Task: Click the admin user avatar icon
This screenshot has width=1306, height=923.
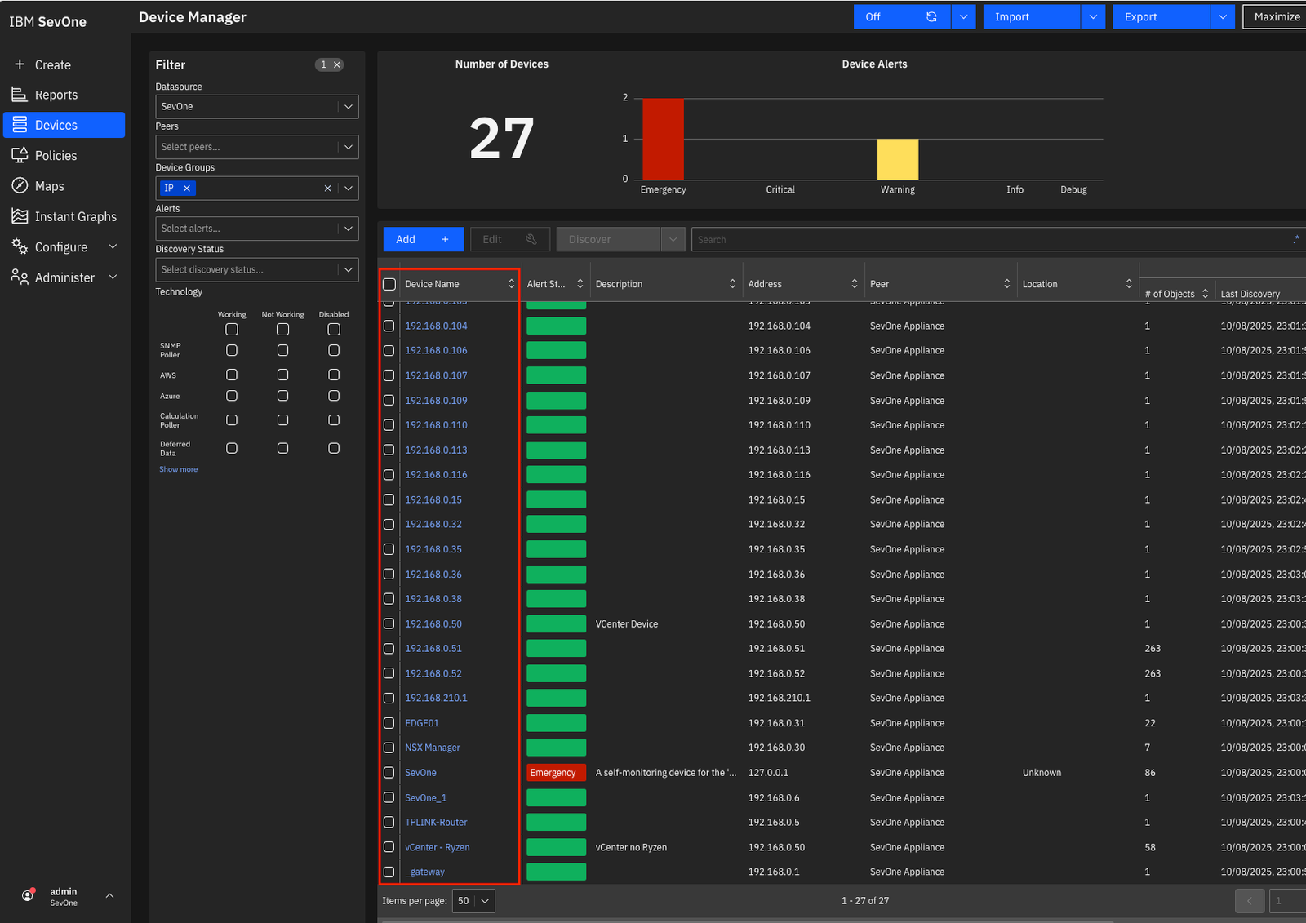Action: 28,895
